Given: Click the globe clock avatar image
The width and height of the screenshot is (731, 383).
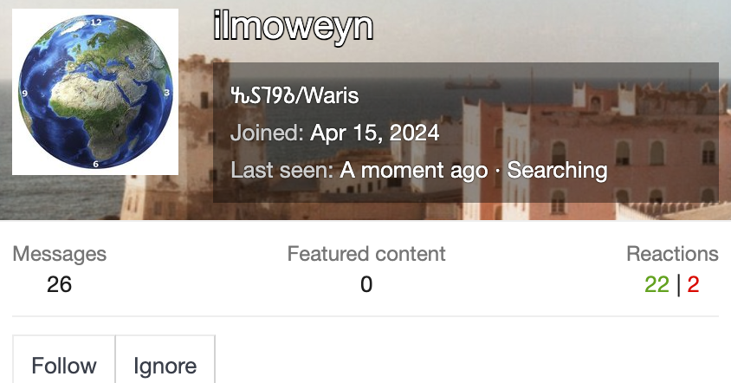Looking at the screenshot, I should click(95, 92).
